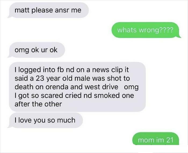Select the green 'mom im 21' reply
The image size is (188, 153).
[156, 139]
